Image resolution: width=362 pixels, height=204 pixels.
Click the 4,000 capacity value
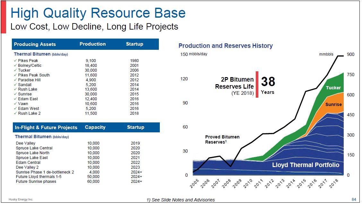click(94, 172)
